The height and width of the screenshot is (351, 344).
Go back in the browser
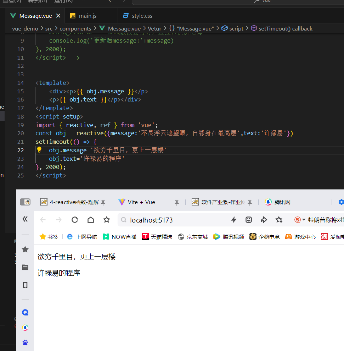[x=43, y=220]
